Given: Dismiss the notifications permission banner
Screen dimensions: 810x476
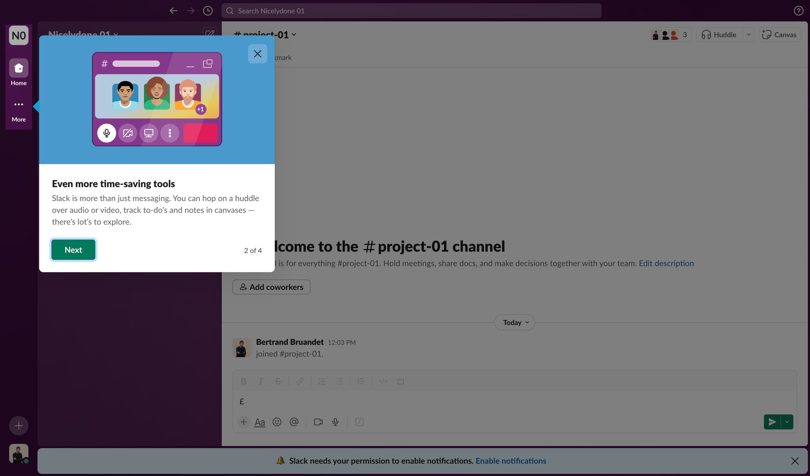Looking at the screenshot, I should click(795, 461).
